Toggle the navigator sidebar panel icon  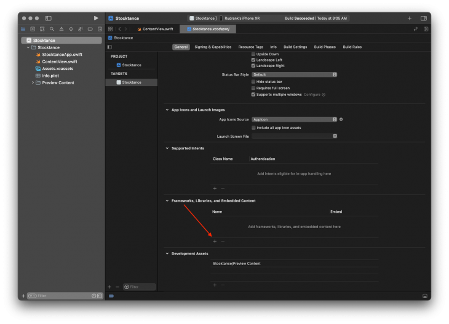coord(49,18)
